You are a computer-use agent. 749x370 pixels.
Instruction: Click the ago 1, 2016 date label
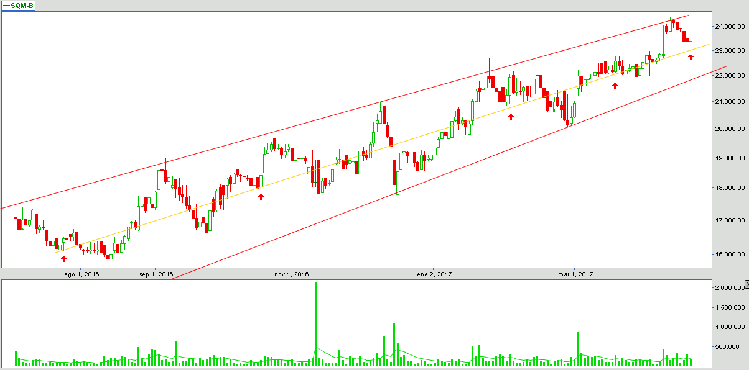click(82, 274)
